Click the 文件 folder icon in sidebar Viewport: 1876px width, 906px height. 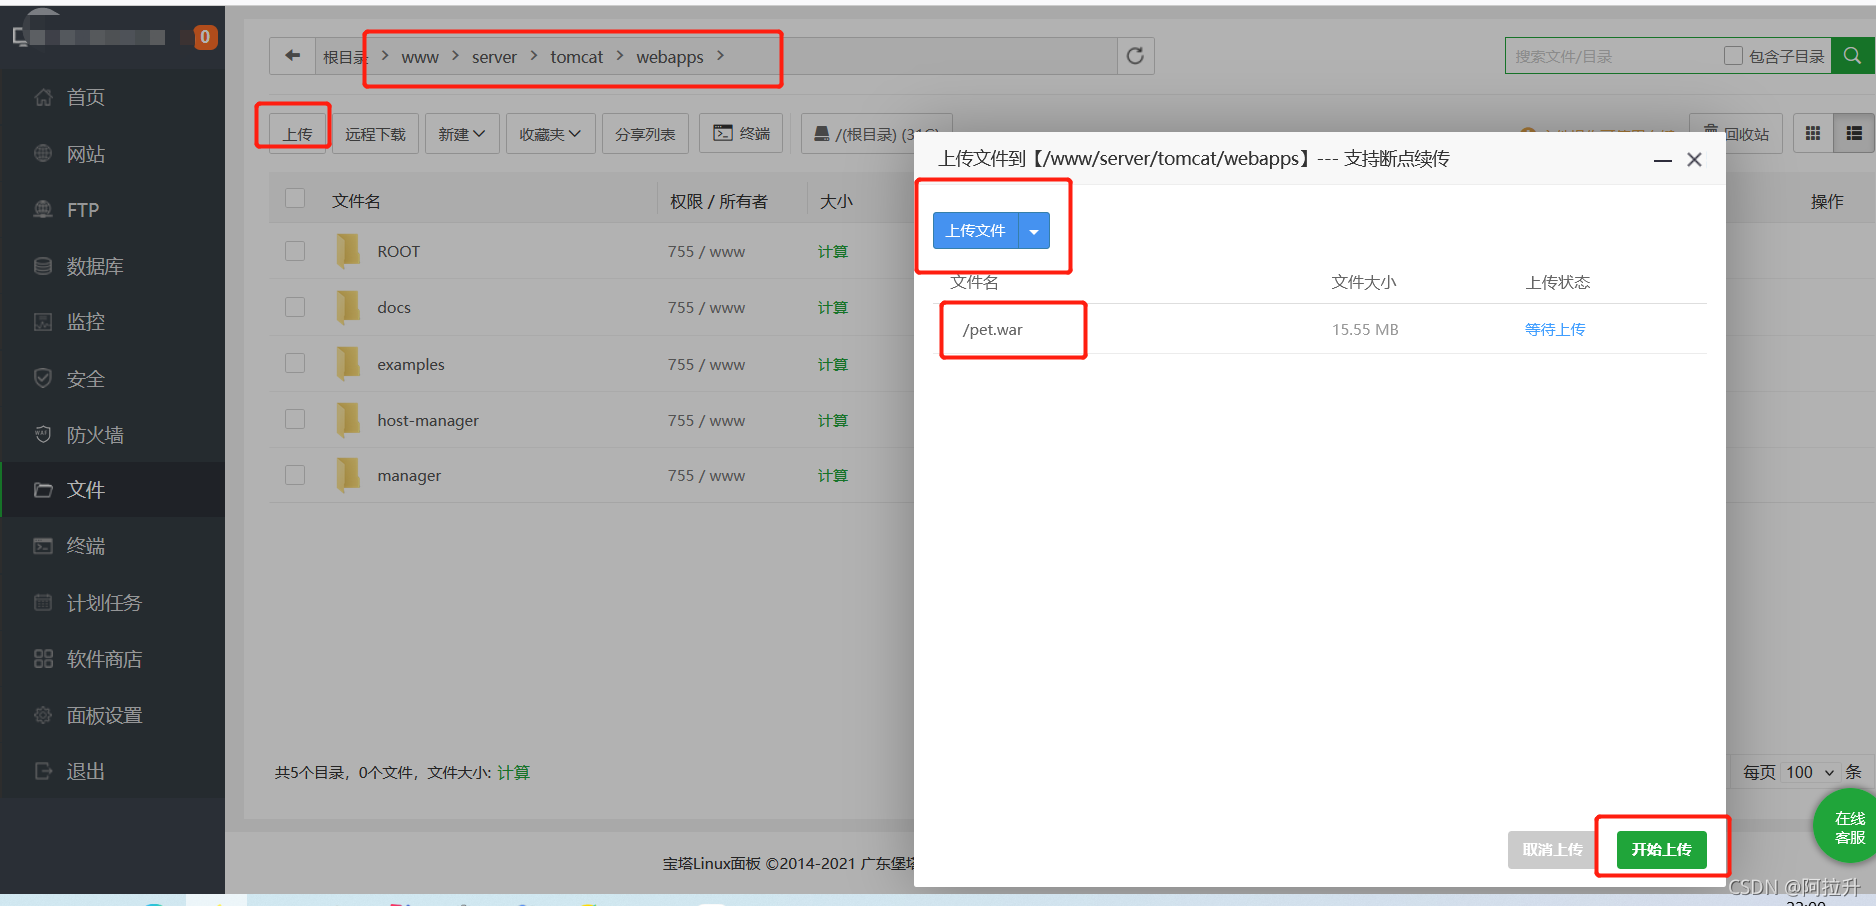click(43, 490)
